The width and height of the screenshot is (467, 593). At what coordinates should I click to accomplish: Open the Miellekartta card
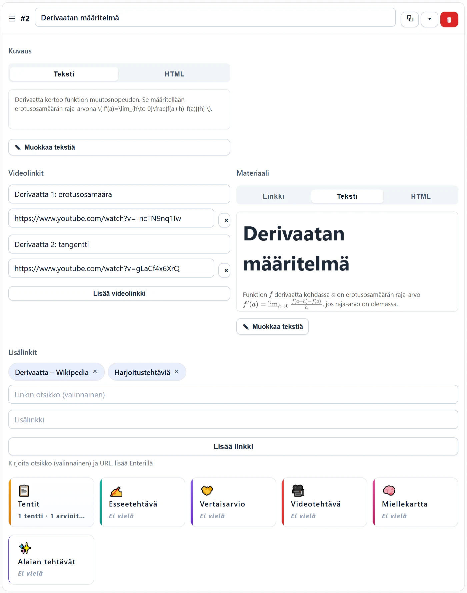[415, 502]
